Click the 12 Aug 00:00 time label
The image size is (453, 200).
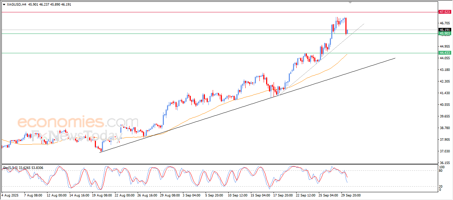pos(56,195)
